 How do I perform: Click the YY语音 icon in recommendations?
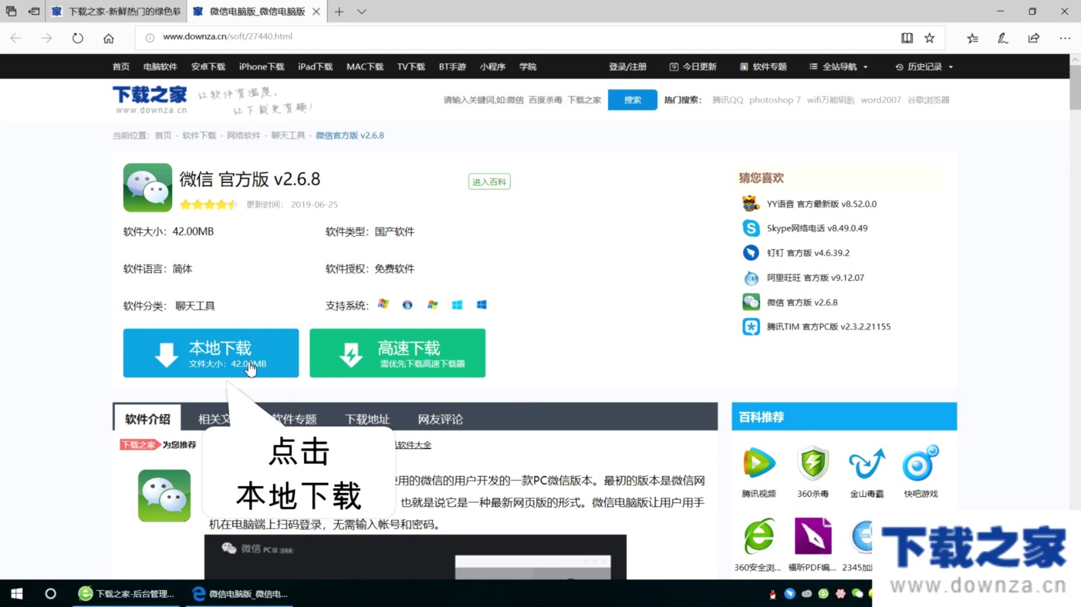tap(751, 203)
